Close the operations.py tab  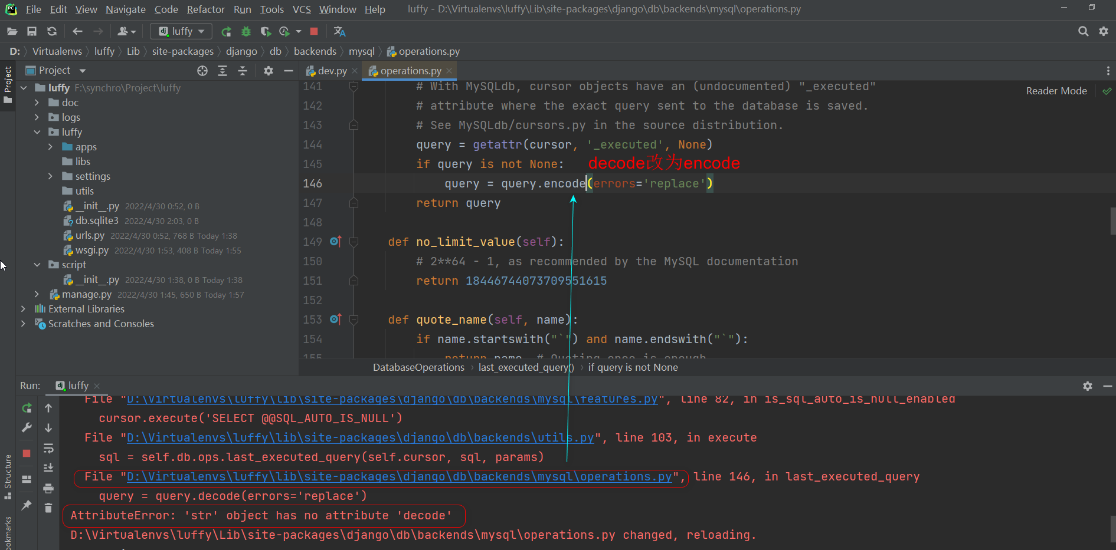click(x=449, y=71)
